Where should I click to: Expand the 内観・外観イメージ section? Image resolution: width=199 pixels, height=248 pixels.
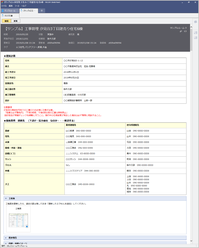coord(6,243)
